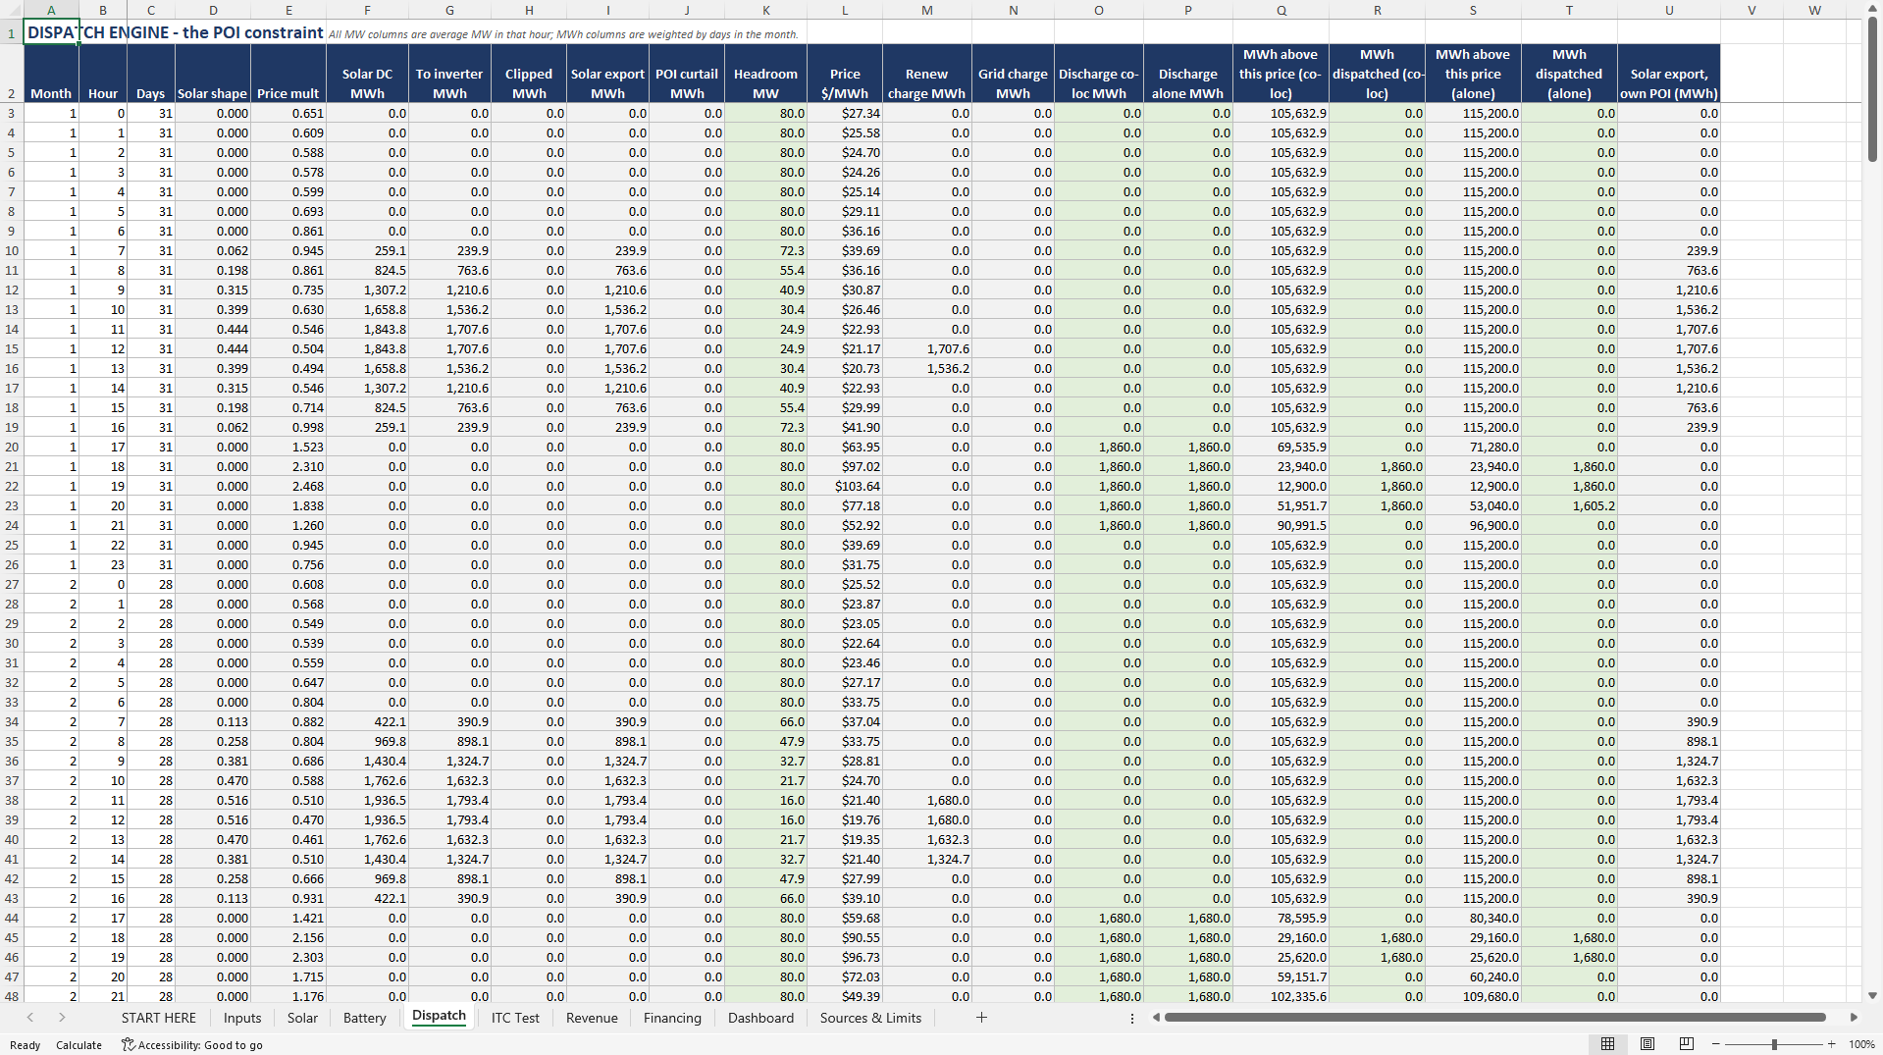Switch to the Solar sheet tab
The height and width of the screenshot is (1055, 1883).
pos(302,1018)
